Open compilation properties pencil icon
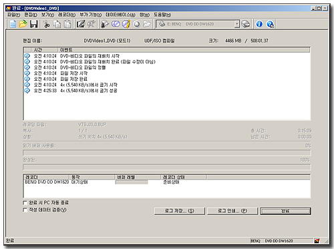This screenshot has width=334, height=249. point(81,24)
